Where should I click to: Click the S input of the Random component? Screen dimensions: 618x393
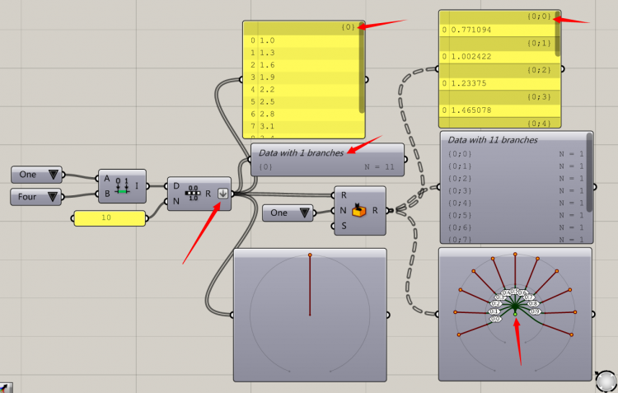point(344,226)
